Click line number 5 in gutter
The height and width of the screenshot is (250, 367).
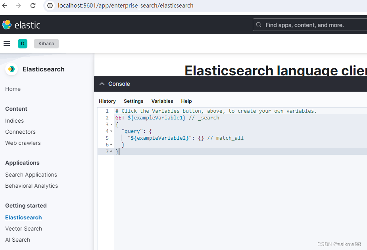[107, 138]
